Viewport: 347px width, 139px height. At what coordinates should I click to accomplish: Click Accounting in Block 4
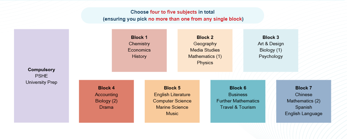pyautogui.click(x=106, y=94)
